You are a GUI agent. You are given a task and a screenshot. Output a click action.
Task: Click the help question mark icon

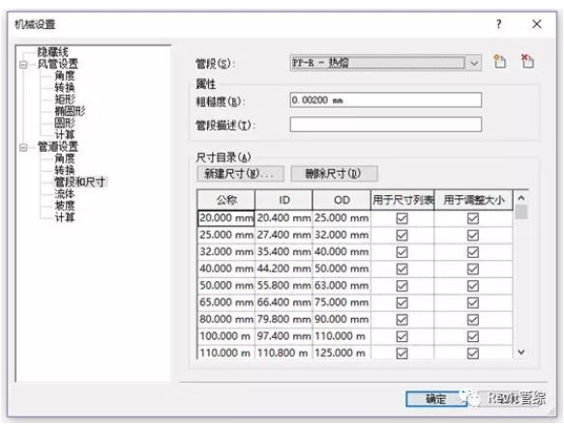point(498,24)
